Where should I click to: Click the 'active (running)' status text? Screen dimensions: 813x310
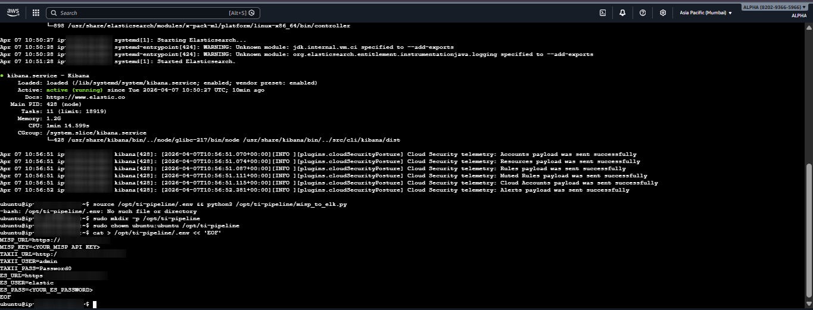pyautogui.click(x=74, y=90)
